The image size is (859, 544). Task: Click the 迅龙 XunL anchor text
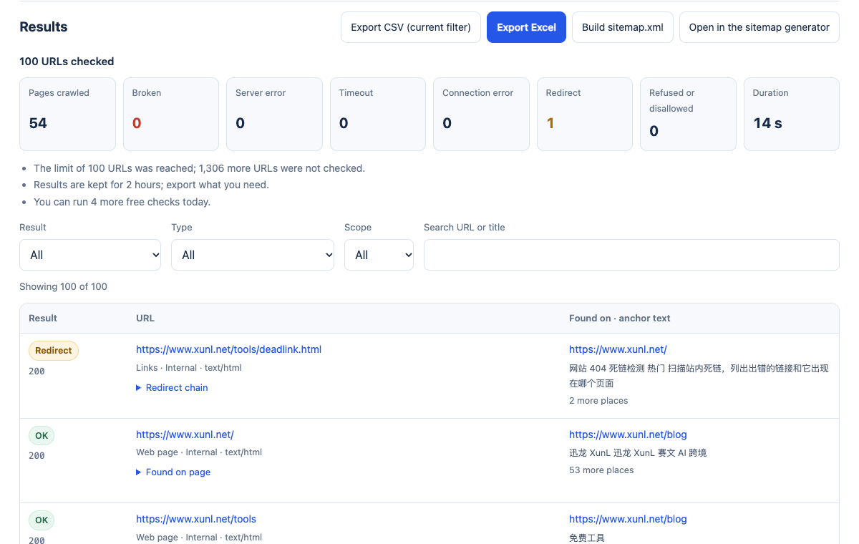tap(638, 453)
